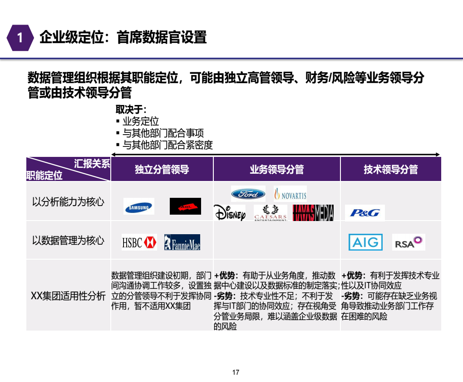
Task: Click the 以分析能力为核心 row label
Action: coord(68,201)
